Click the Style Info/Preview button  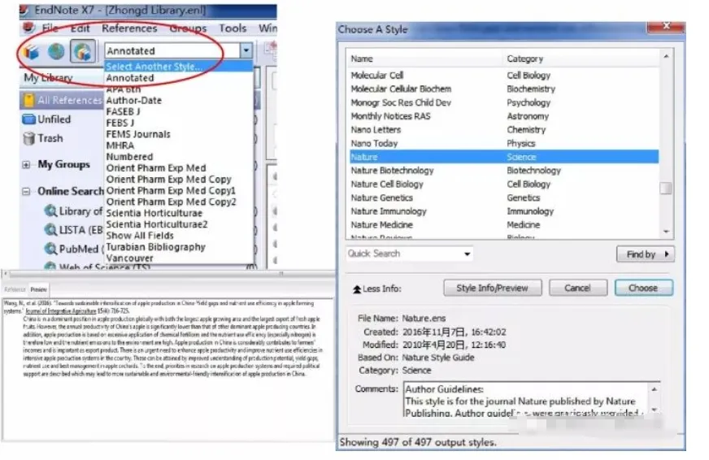(x=492, y=288)
